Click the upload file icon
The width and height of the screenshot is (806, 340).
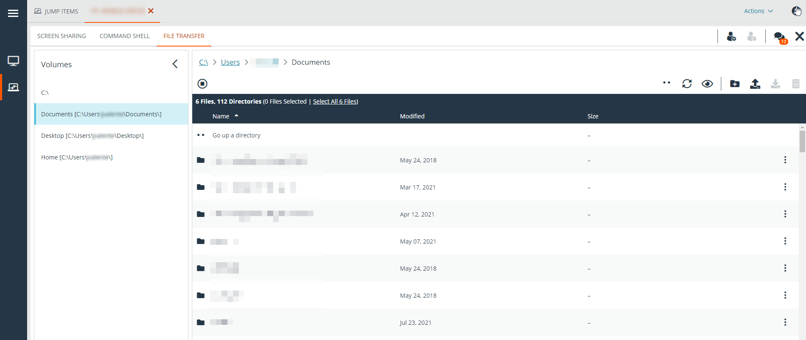click(755, 84)
